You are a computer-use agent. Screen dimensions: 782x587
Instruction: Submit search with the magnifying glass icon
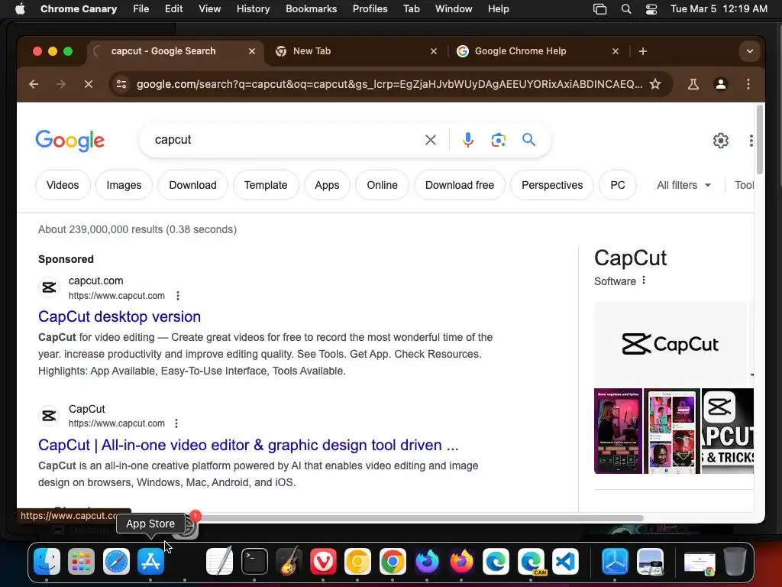tap(528, 140)
